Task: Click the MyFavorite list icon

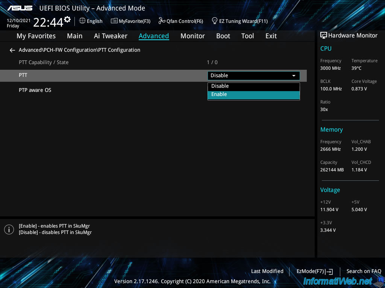Action: [114, 21]
